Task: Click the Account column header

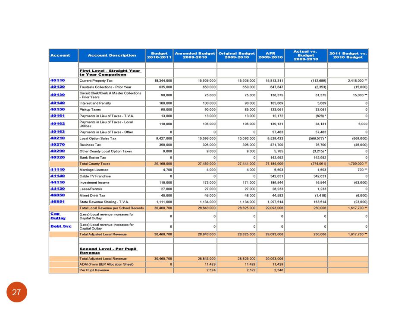Action: click(x=64, y=55)
